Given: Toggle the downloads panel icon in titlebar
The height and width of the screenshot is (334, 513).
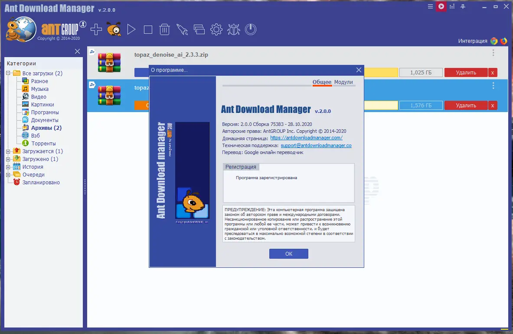Looking at the screenshot, I should click(452, 6).
